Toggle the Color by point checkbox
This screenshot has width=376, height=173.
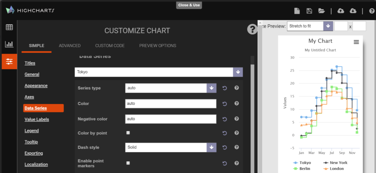[128, 133]
